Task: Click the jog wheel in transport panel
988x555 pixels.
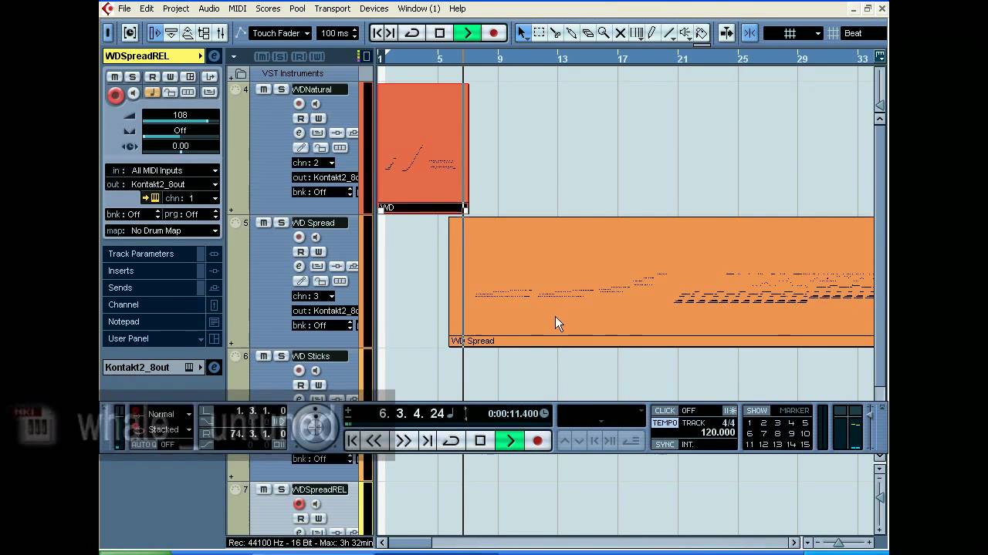Action: [314, 426]
